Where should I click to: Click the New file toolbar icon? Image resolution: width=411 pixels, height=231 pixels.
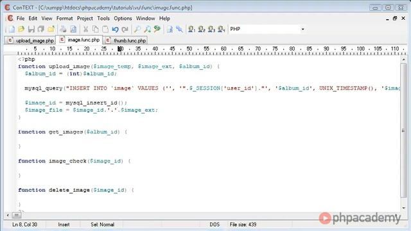(12, 29)
